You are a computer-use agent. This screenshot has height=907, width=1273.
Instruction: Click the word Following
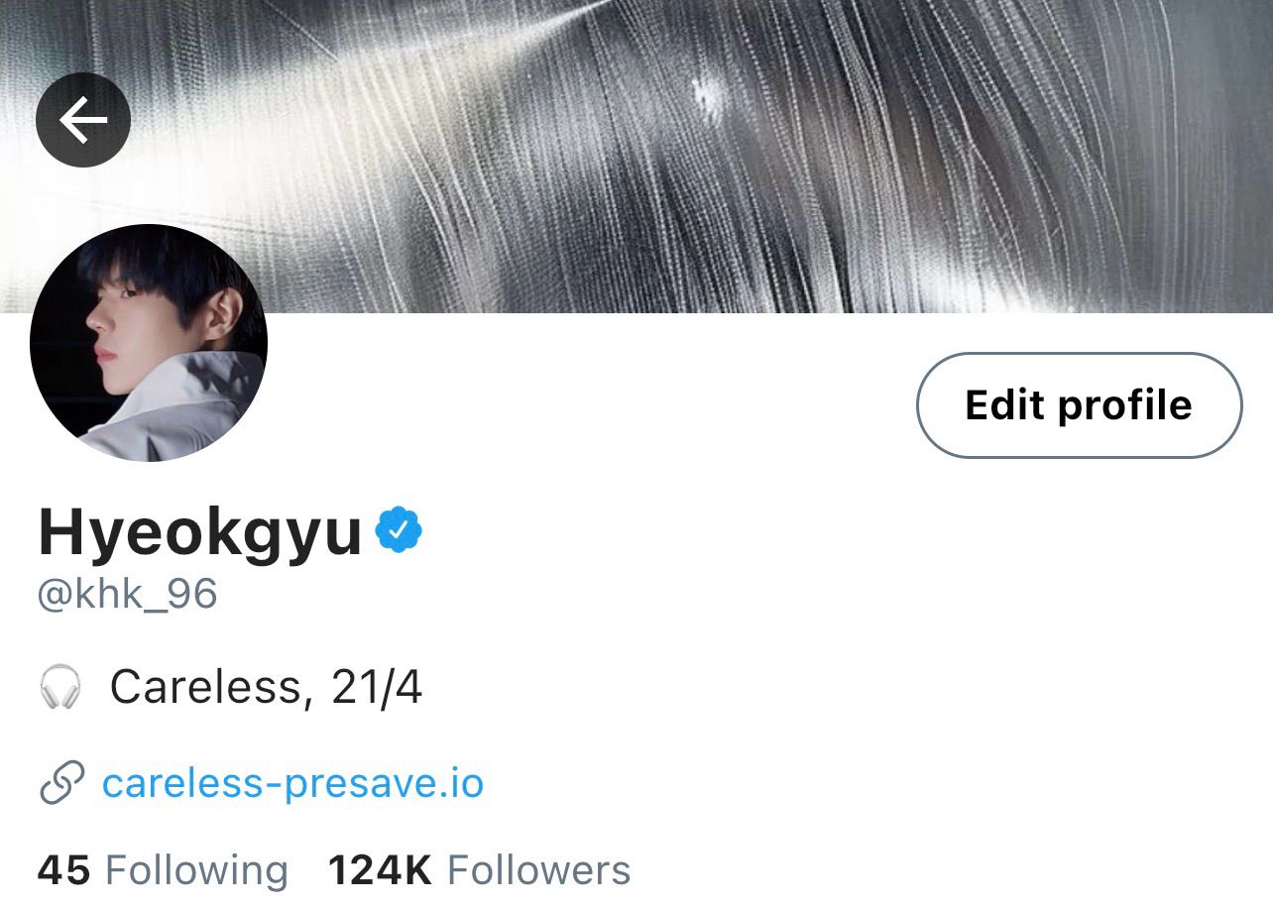pos(196,870)
